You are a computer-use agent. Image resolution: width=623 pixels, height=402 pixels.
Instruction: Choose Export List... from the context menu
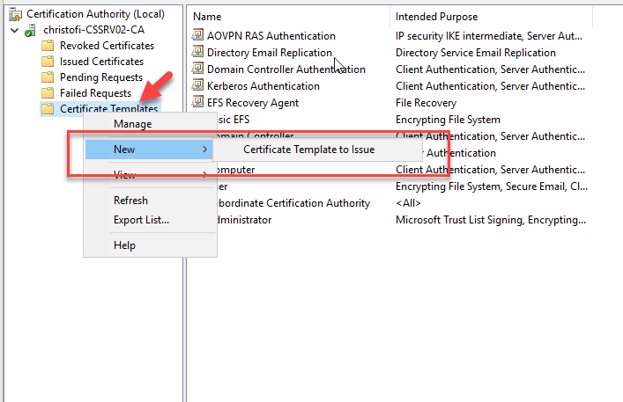coord(141,219)
